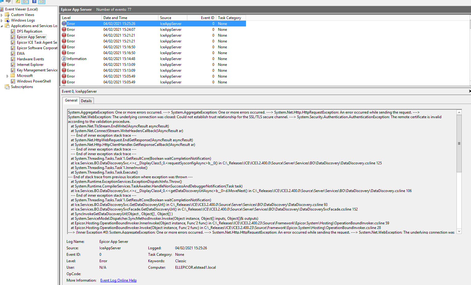Click the event description scrollbar down arrow
This screenshot has height=285, width=471.
pos(459,231)
